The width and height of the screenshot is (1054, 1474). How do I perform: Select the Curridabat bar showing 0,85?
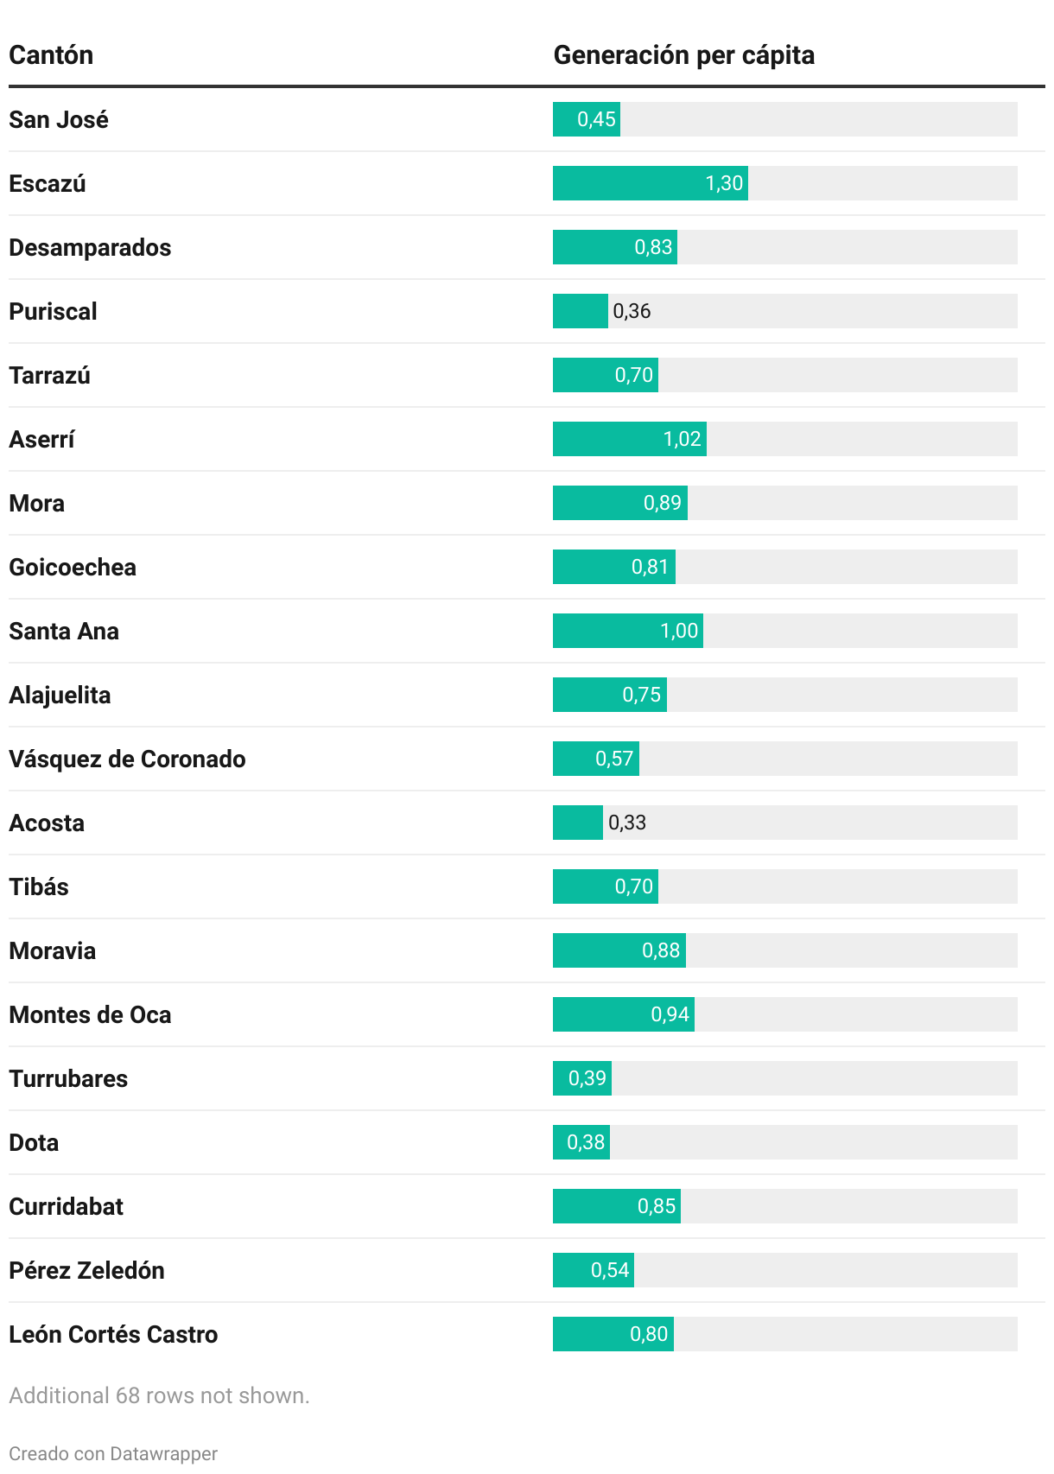617,1206
